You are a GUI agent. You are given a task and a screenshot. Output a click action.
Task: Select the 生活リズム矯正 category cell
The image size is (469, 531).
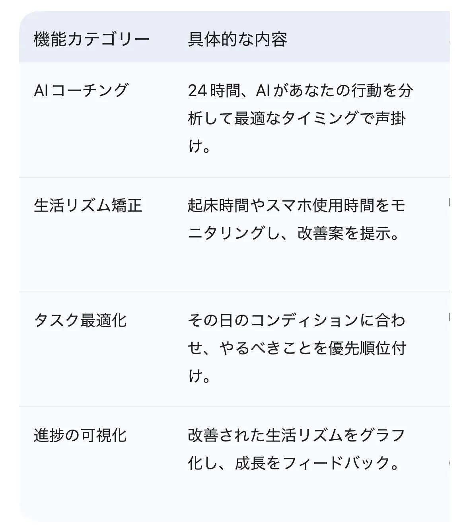tap(88, 206)
